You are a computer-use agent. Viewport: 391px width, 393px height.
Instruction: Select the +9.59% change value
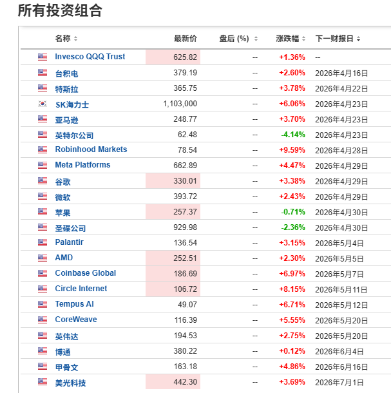(x=292, y=150)
